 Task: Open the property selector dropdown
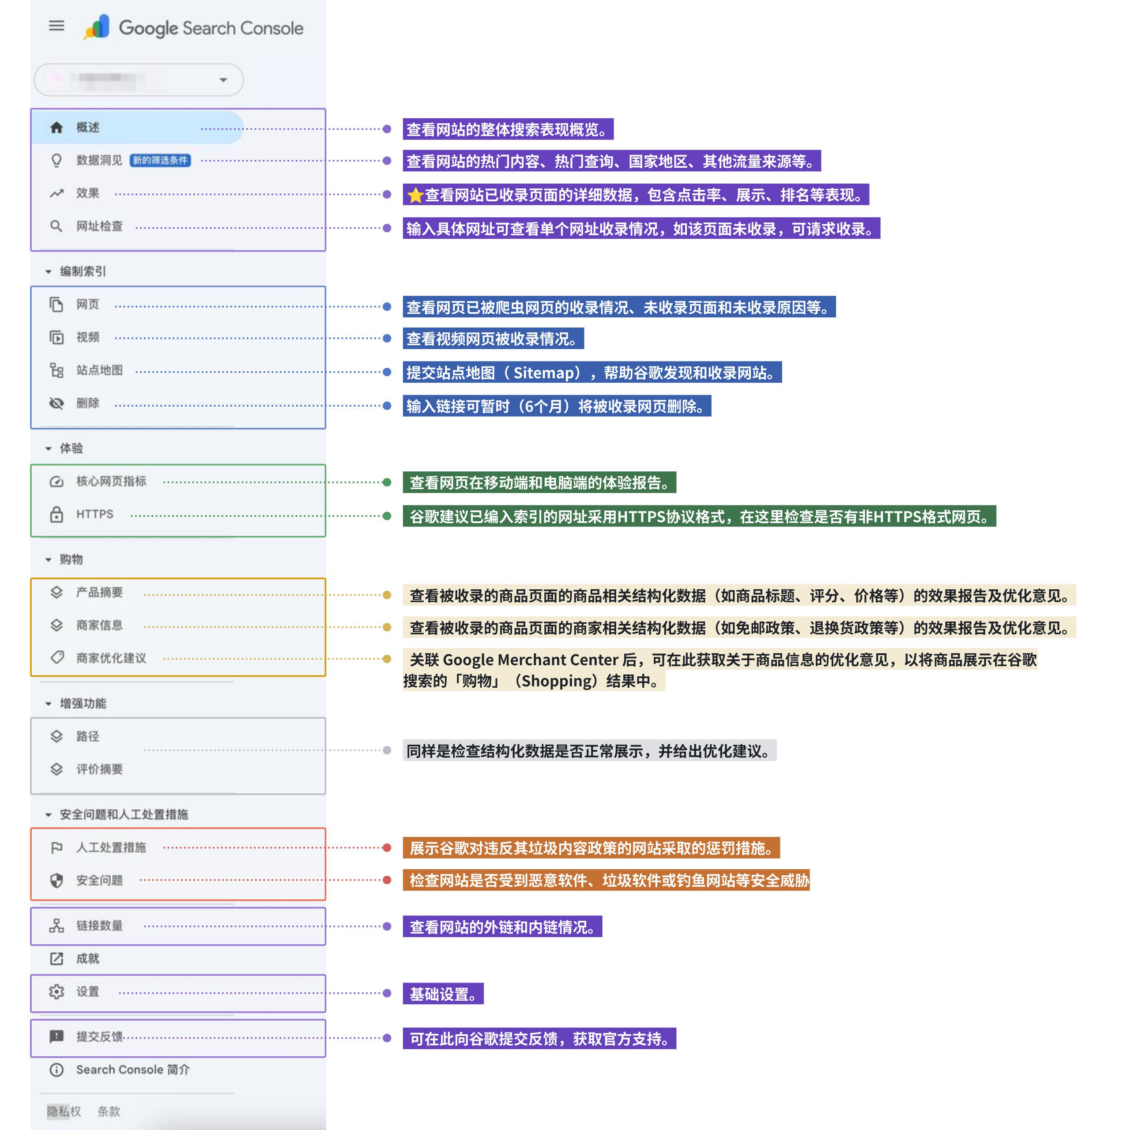(223, 80)
